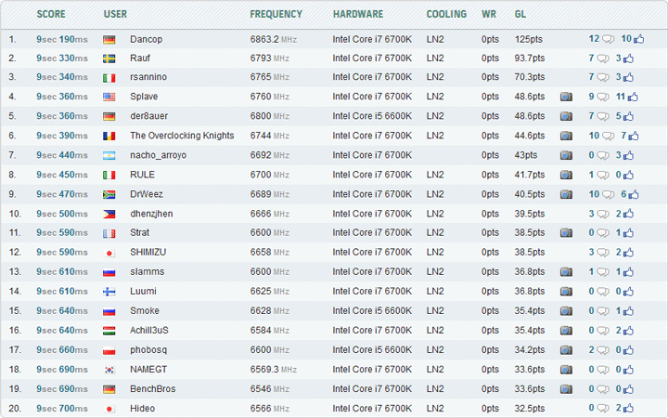Open The Overclocking Knights user link

(x=182, y=136)
